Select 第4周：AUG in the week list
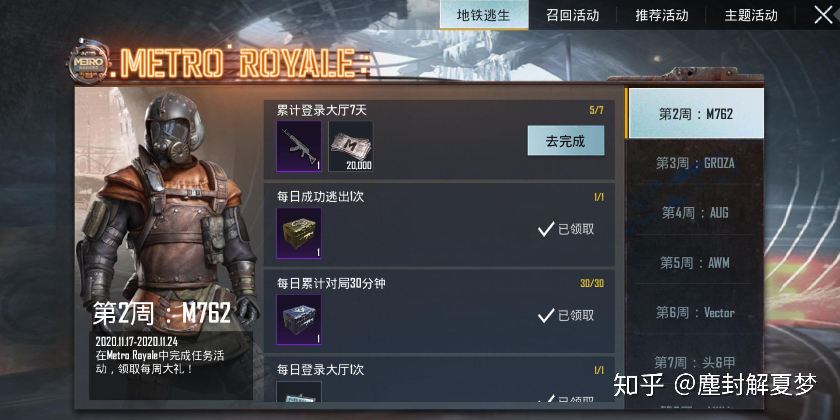Viewport: 840px width, 420px height. click(x=695, y=213)
